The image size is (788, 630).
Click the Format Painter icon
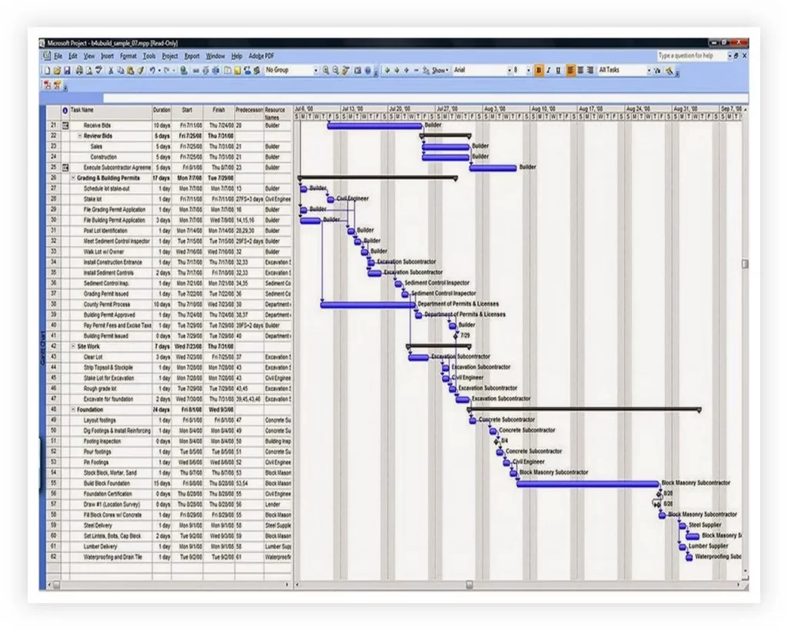pyautogui.click(x=141, y=71)
